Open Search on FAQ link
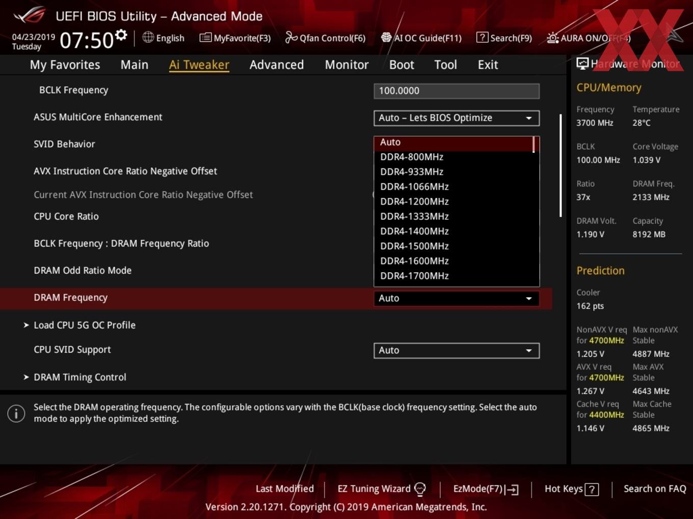This screenshot has width=693, height=519. [x=655, y=489]
